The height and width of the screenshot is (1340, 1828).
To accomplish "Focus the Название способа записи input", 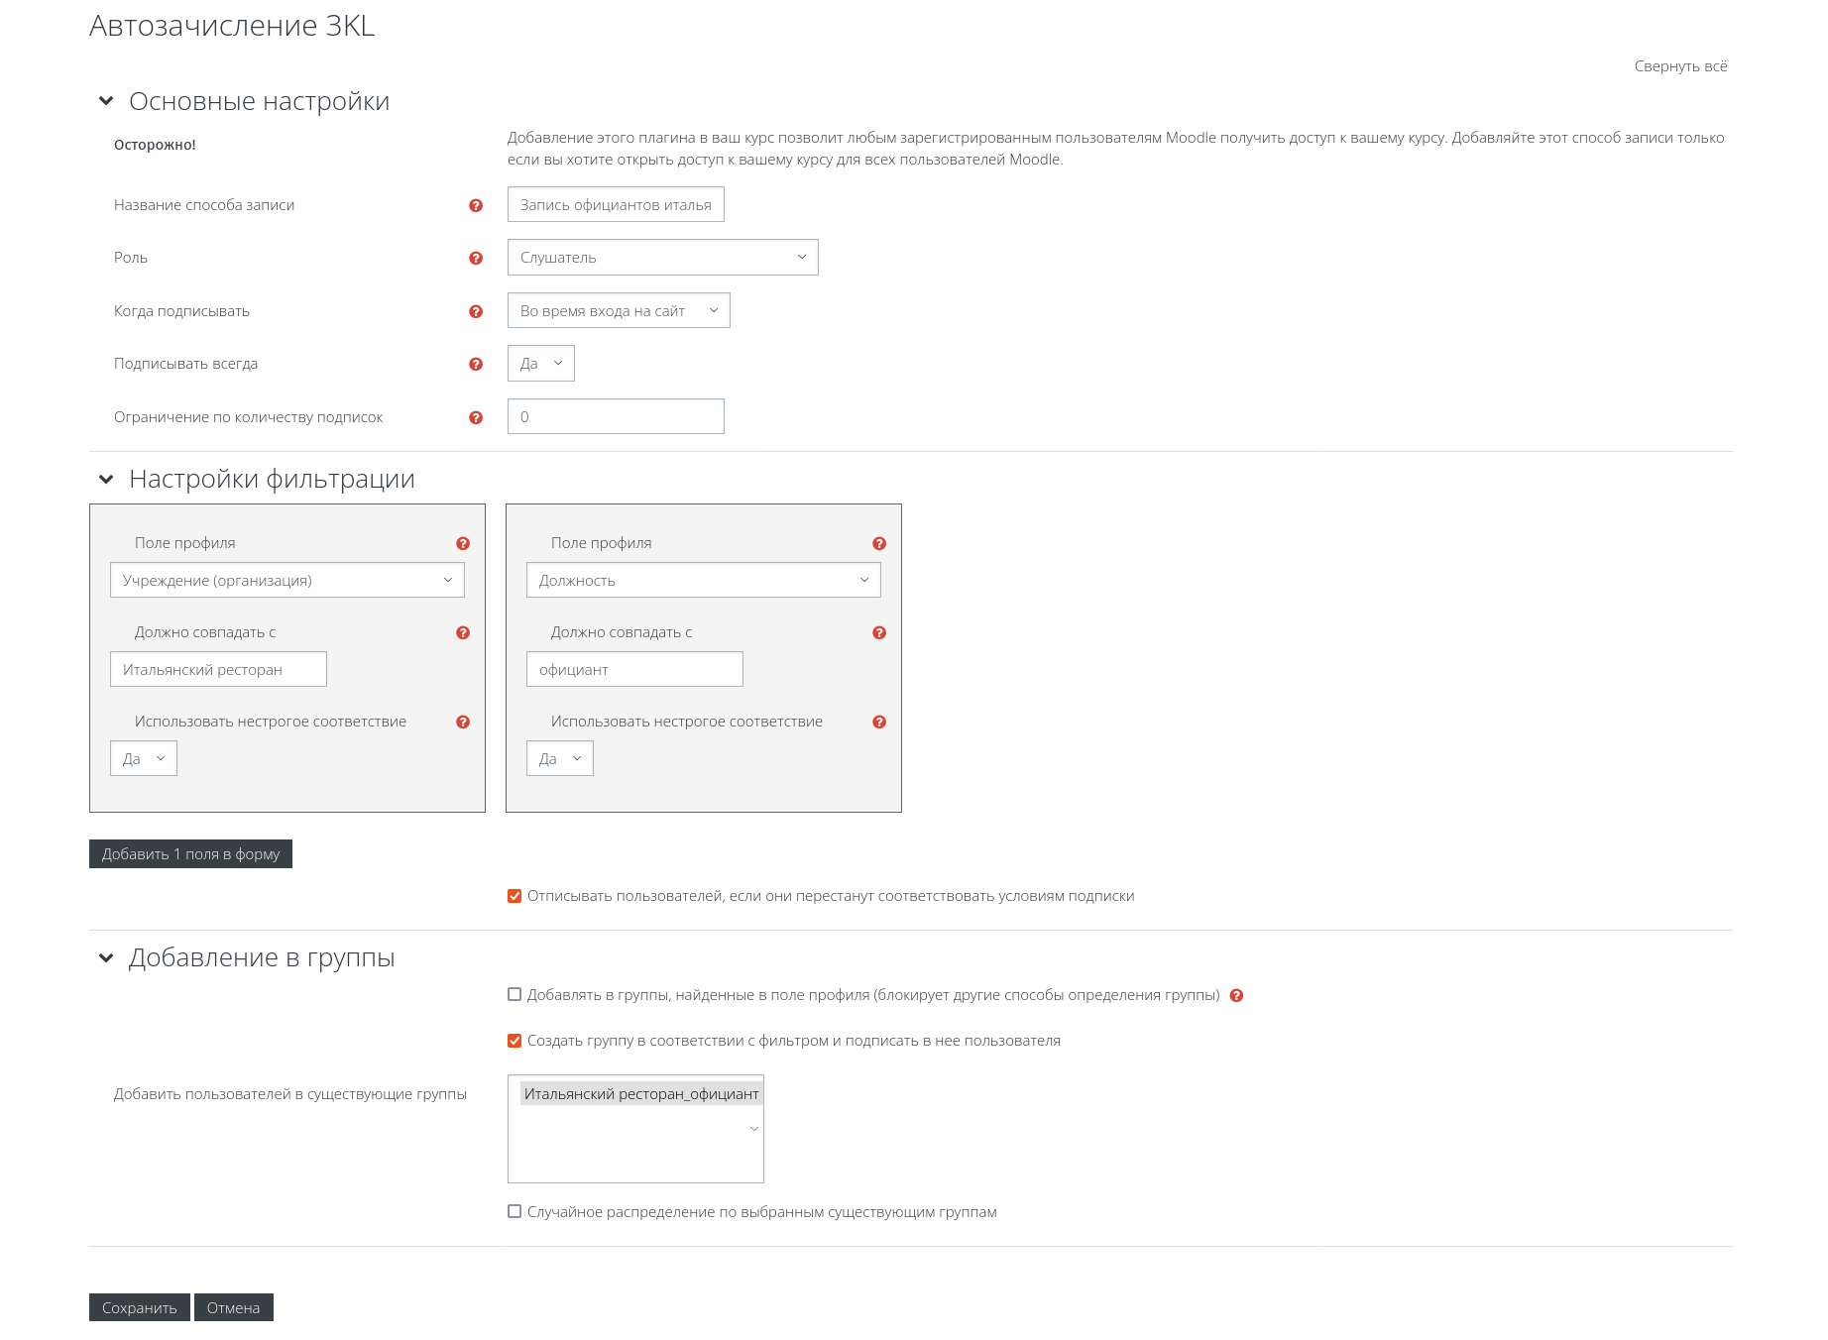I will 616,204.
